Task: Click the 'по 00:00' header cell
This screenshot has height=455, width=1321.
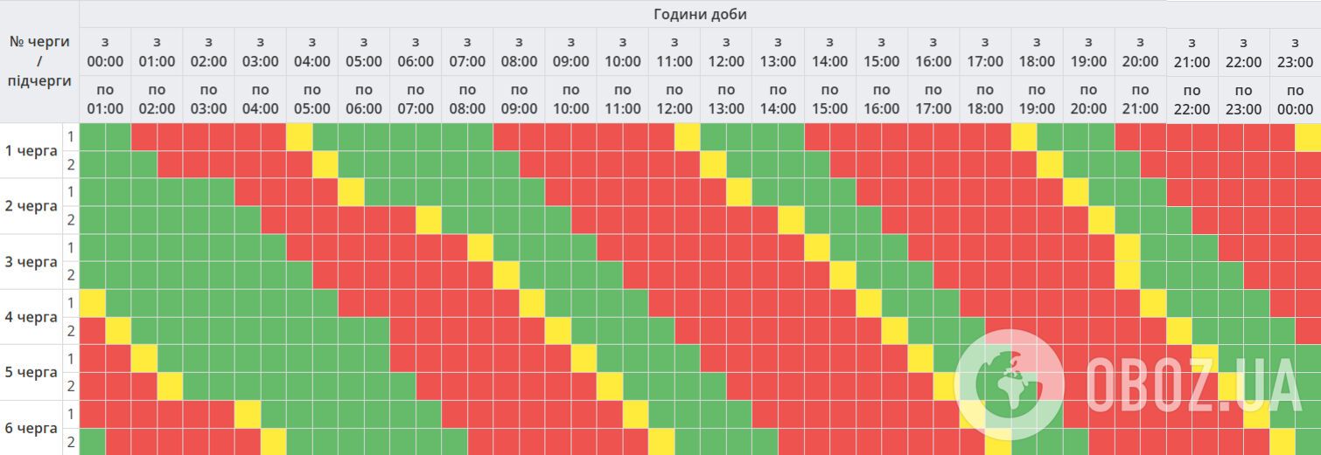Action: pyautogui.click(x=1296, y=100)
